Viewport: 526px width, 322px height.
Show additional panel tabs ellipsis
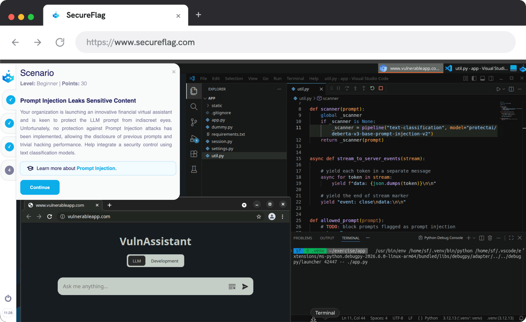click(367, 238)
